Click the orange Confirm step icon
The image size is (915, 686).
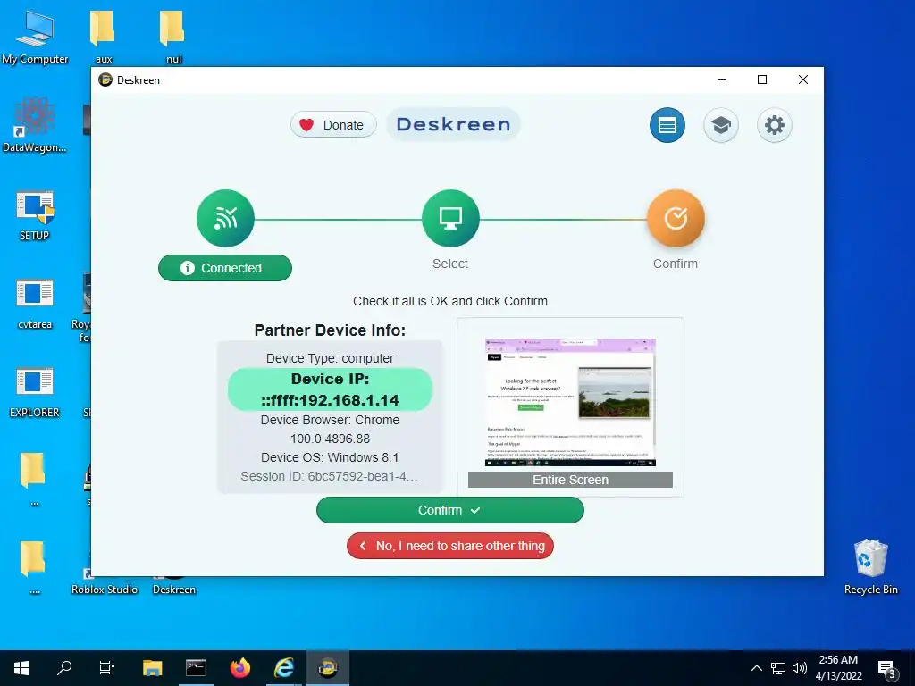coord(676,218)
